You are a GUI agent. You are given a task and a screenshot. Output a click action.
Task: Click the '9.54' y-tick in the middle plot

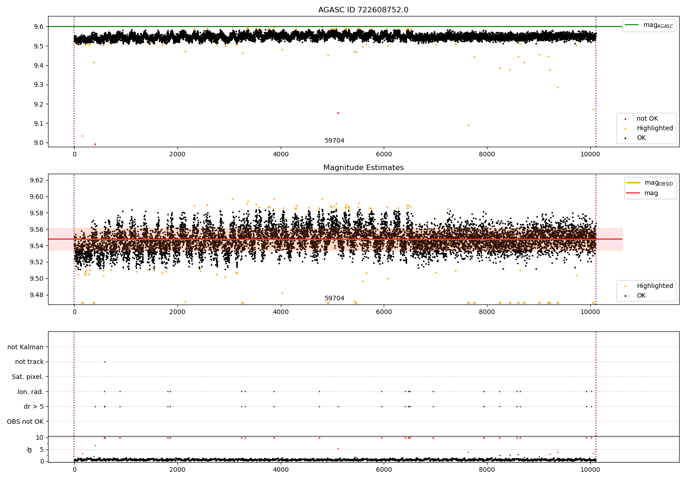pyautogui.click(x=37, y=246)
